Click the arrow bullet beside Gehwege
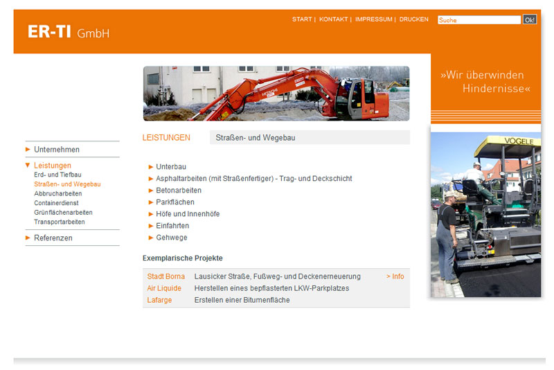 click(151, 238)
